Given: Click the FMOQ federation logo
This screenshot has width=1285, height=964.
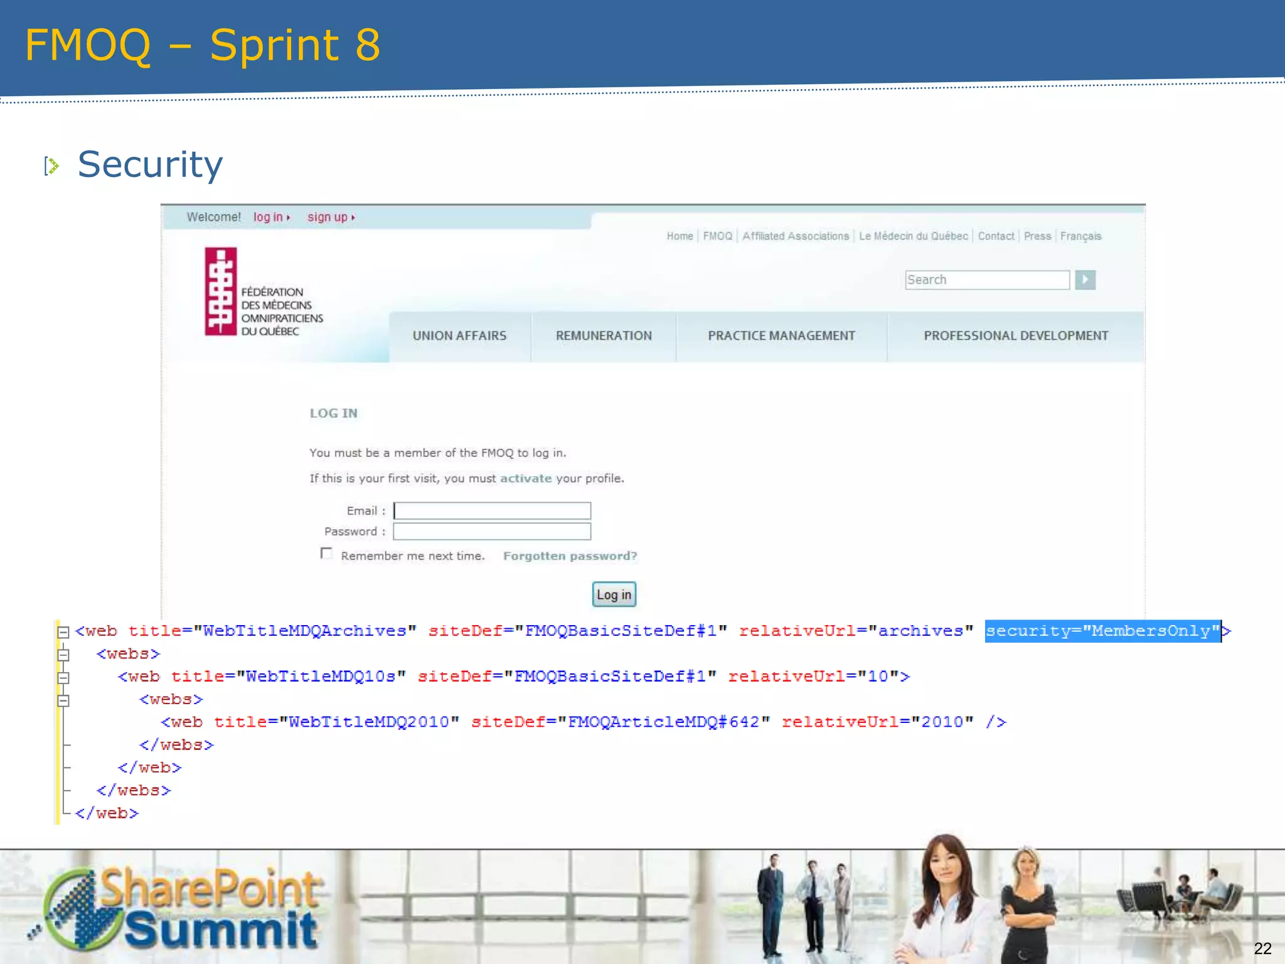Looking at the screenshot, I should point(264,292).
